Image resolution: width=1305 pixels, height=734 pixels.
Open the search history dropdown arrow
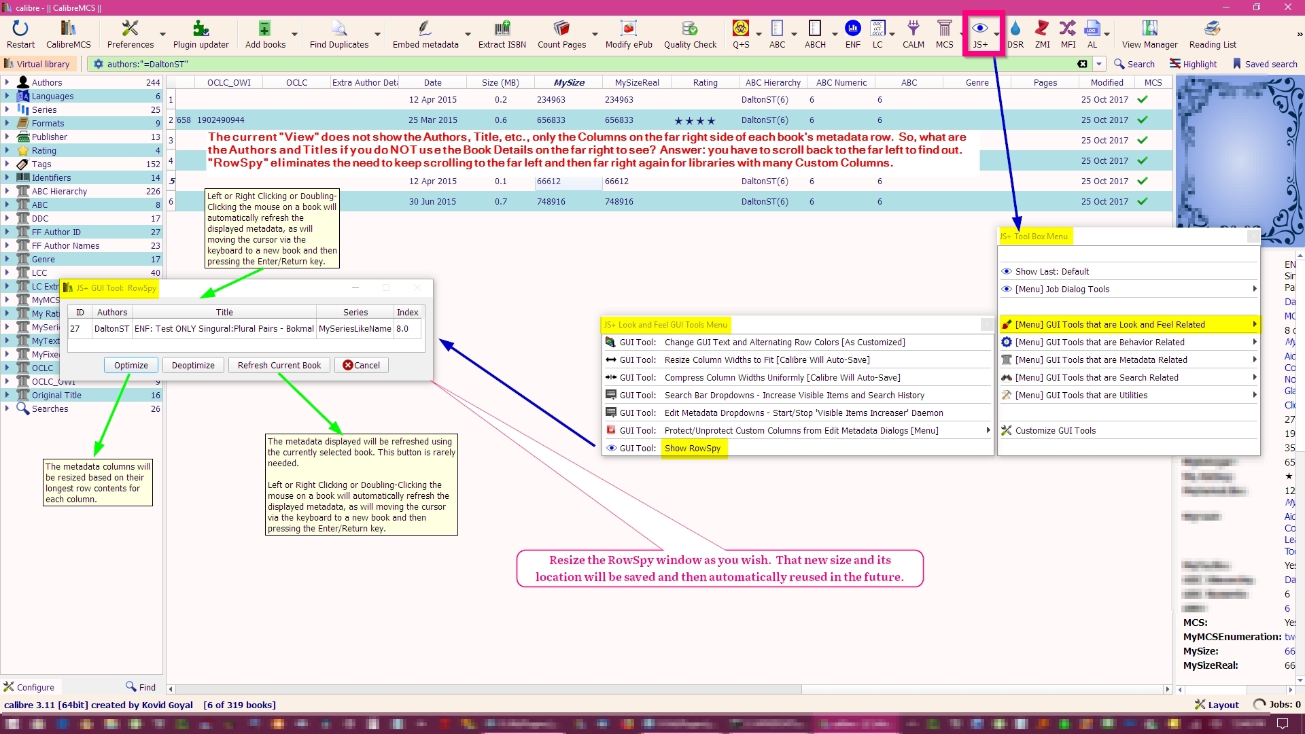pyautogui.click(x=1099, y=64)
